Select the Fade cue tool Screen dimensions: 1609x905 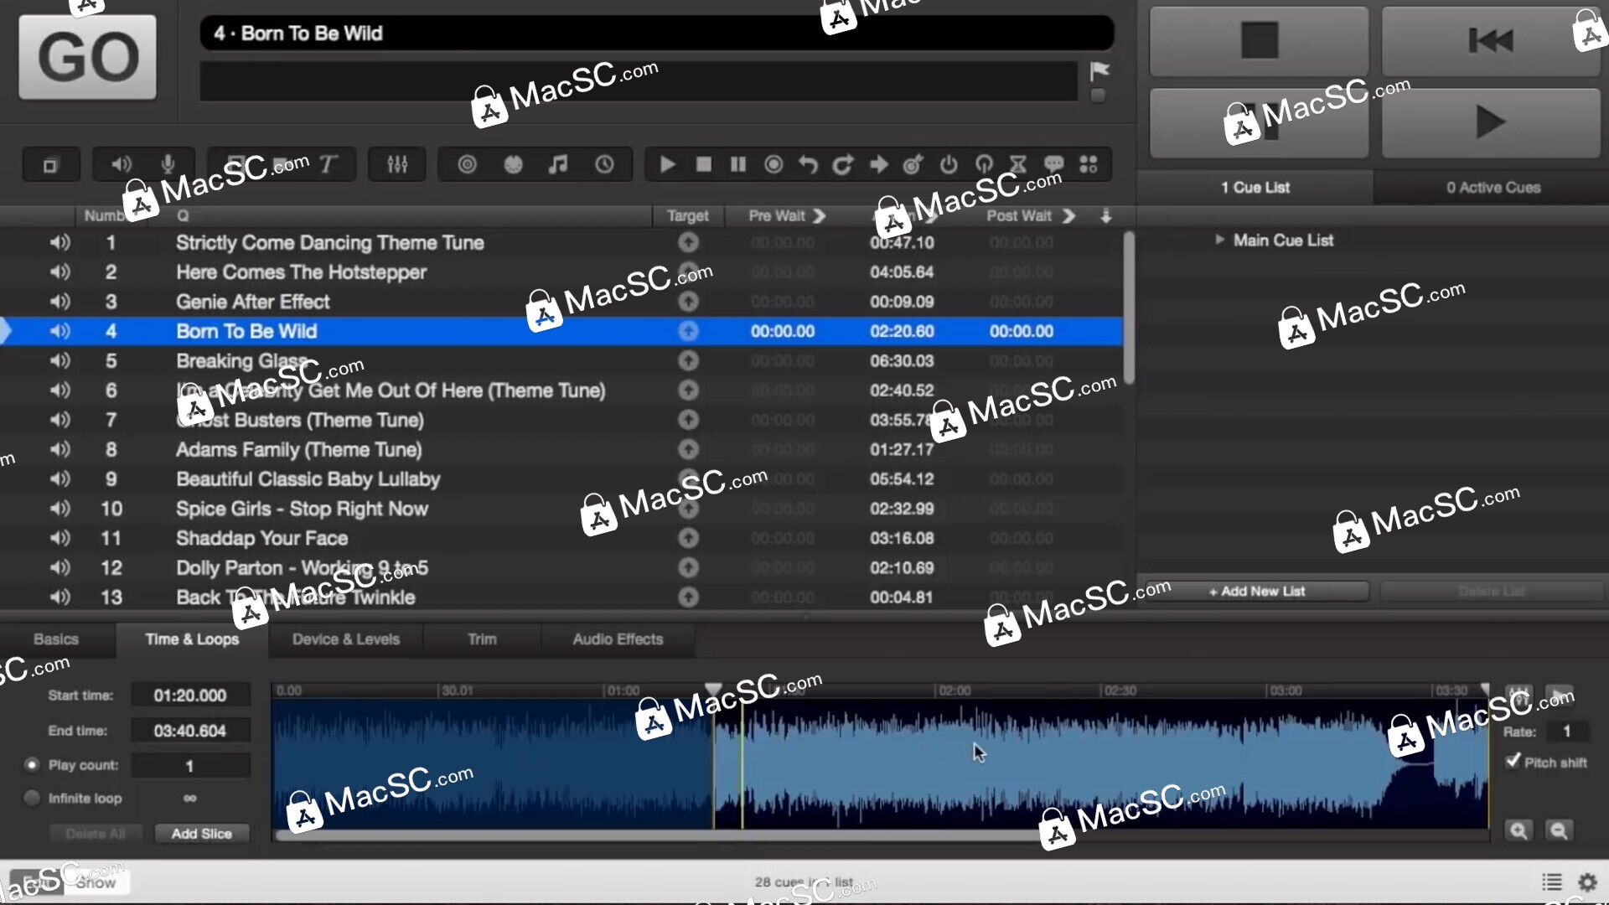pos(467,164)
